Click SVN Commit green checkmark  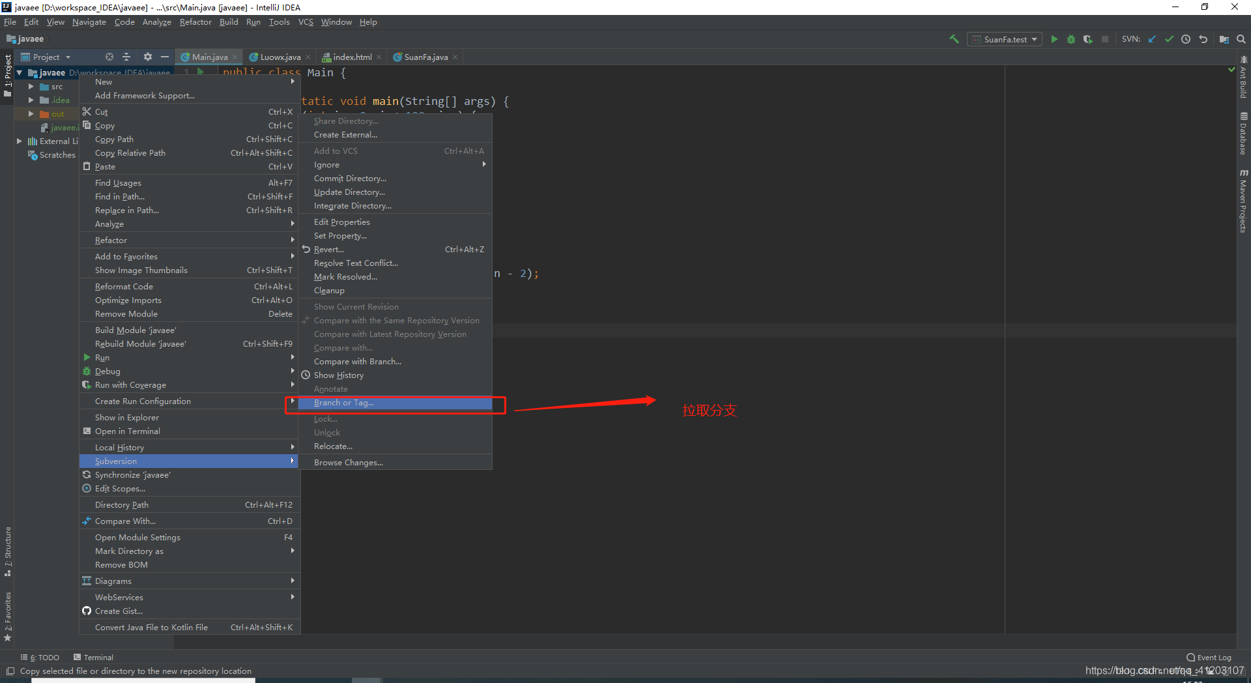1169,39
